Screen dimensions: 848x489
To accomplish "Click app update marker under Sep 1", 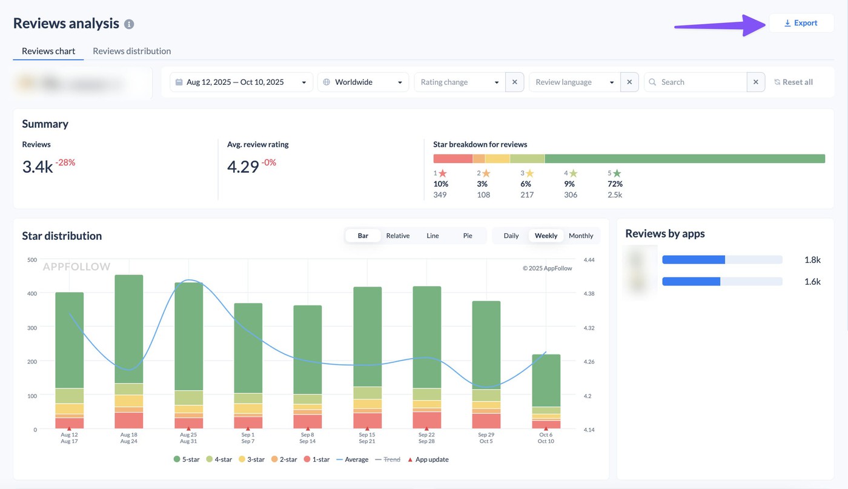I will click(248, 428).
